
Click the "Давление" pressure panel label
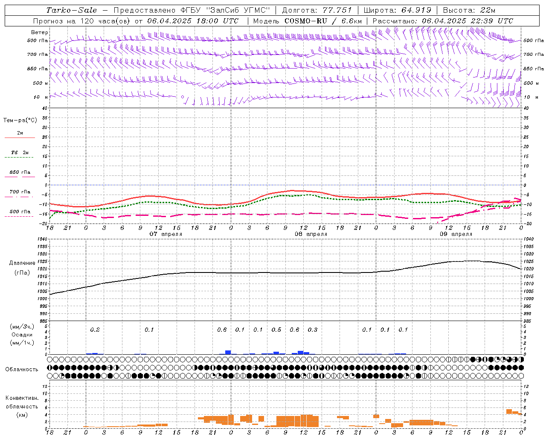[x=22, y=263]
